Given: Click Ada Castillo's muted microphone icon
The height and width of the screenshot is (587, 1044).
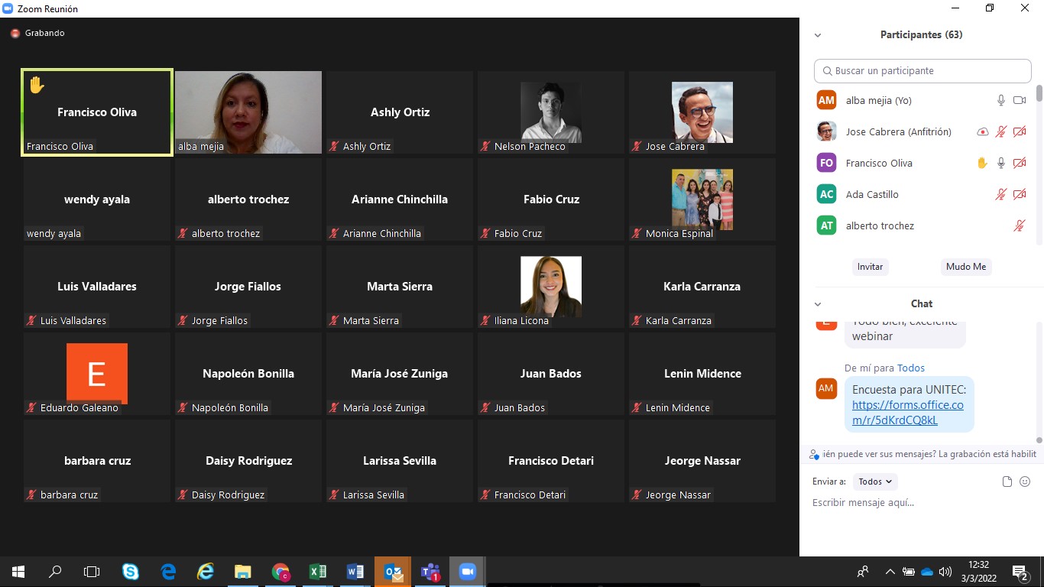Looking at the screenshot, I should (1000, 194).
